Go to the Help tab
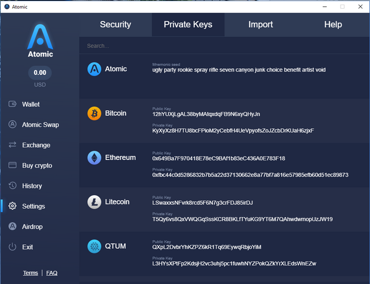Screen dimensions: 370x284 tap(333, 24)
